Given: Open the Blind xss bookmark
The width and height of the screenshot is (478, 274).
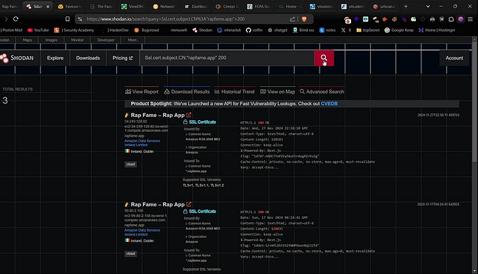Looking at the screenshot, I should (x=303, y=30).
